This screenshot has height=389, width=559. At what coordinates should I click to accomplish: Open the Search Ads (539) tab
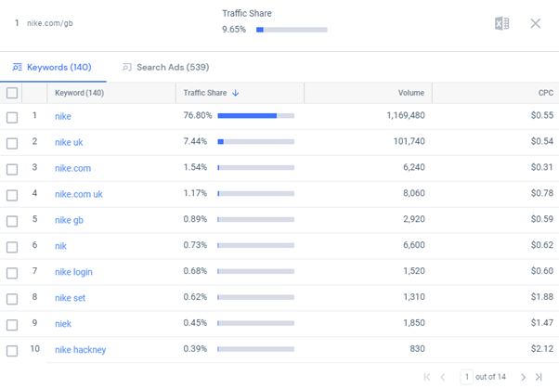click(x=165, y=67)
